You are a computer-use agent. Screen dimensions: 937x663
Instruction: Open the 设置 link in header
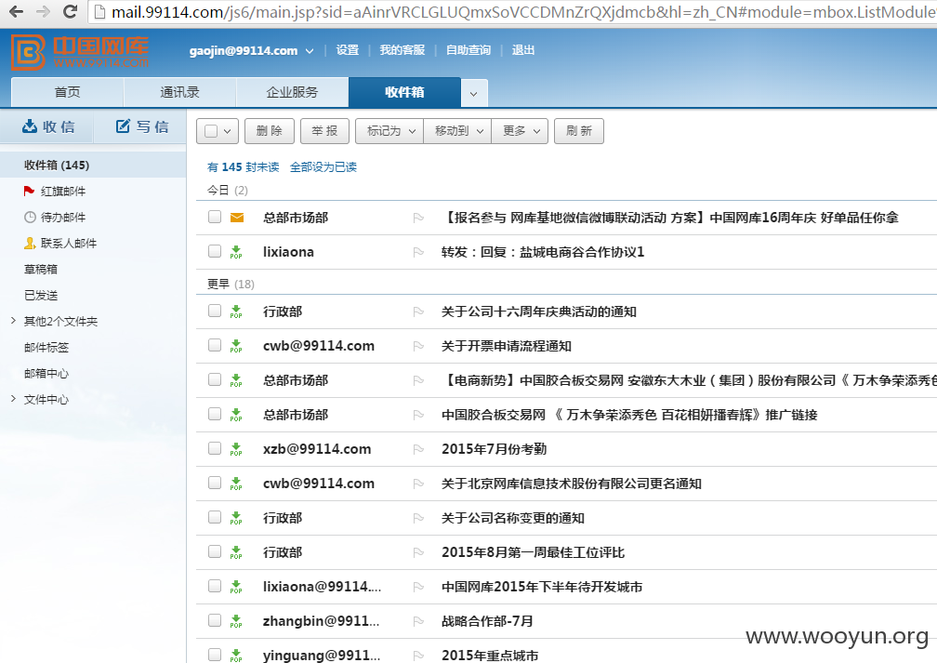348,50
